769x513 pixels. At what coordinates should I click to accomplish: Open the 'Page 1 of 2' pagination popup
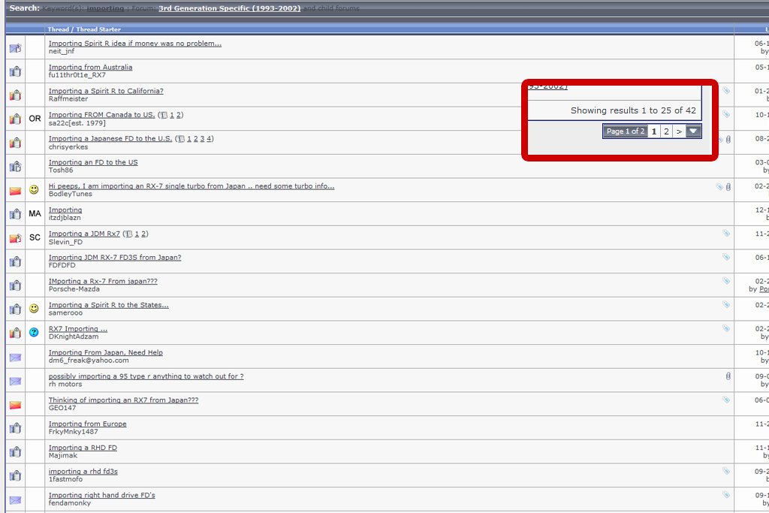coord(626,131)
